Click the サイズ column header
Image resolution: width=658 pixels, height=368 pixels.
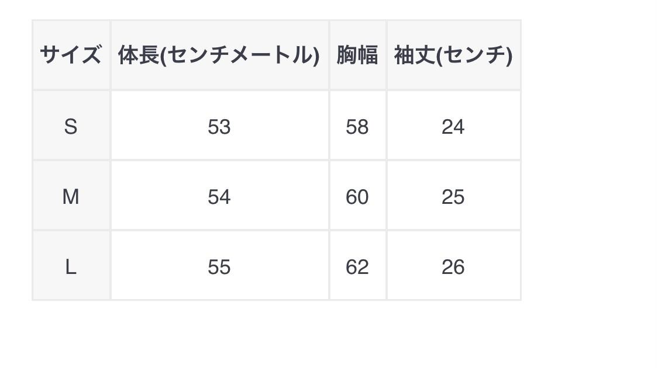click(x=71, y=55)
